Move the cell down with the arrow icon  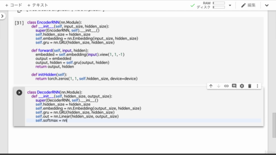[219, 86]
